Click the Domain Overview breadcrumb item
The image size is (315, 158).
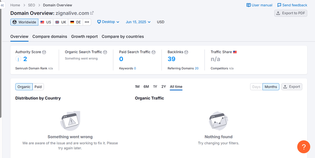[57, 5]
